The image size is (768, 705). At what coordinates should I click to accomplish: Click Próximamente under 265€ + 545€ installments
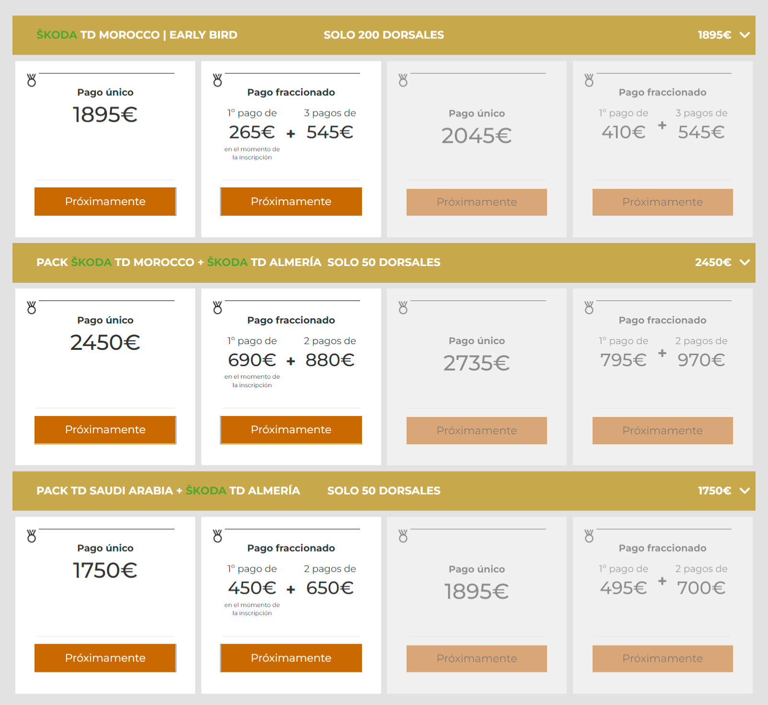click(291, 201)
